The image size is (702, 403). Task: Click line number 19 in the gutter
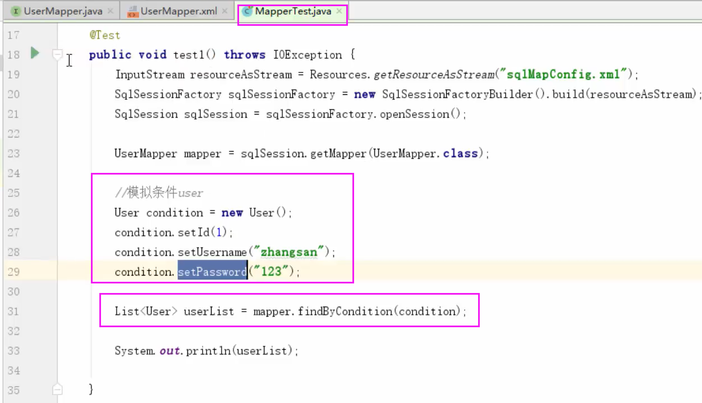pyautogui.click(x=13, y=74)
